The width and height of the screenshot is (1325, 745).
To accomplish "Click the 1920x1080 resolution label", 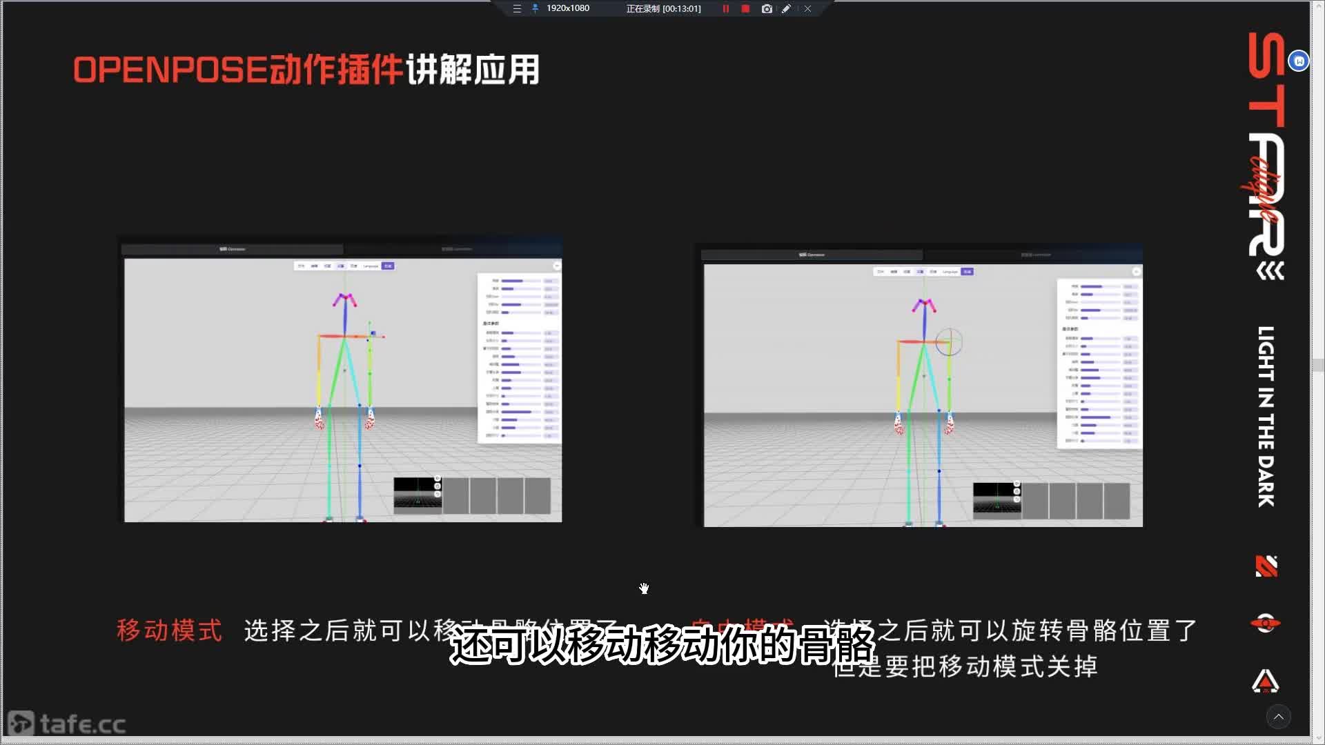I will (567, 8).
